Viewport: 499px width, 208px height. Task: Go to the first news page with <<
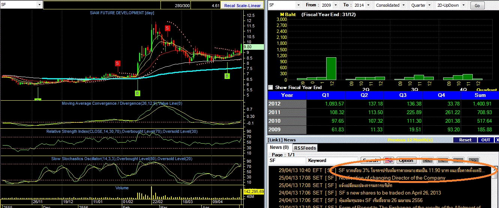(x=427, y=160)
